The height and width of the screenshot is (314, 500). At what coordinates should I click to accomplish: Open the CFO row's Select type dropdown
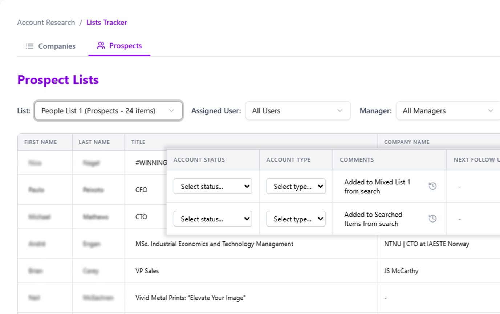(296, 186)
